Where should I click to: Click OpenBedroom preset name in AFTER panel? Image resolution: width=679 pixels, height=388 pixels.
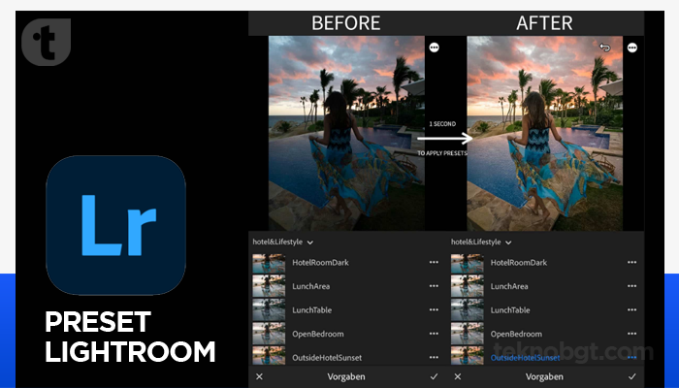pyautogui.click(x=516, y=334)
